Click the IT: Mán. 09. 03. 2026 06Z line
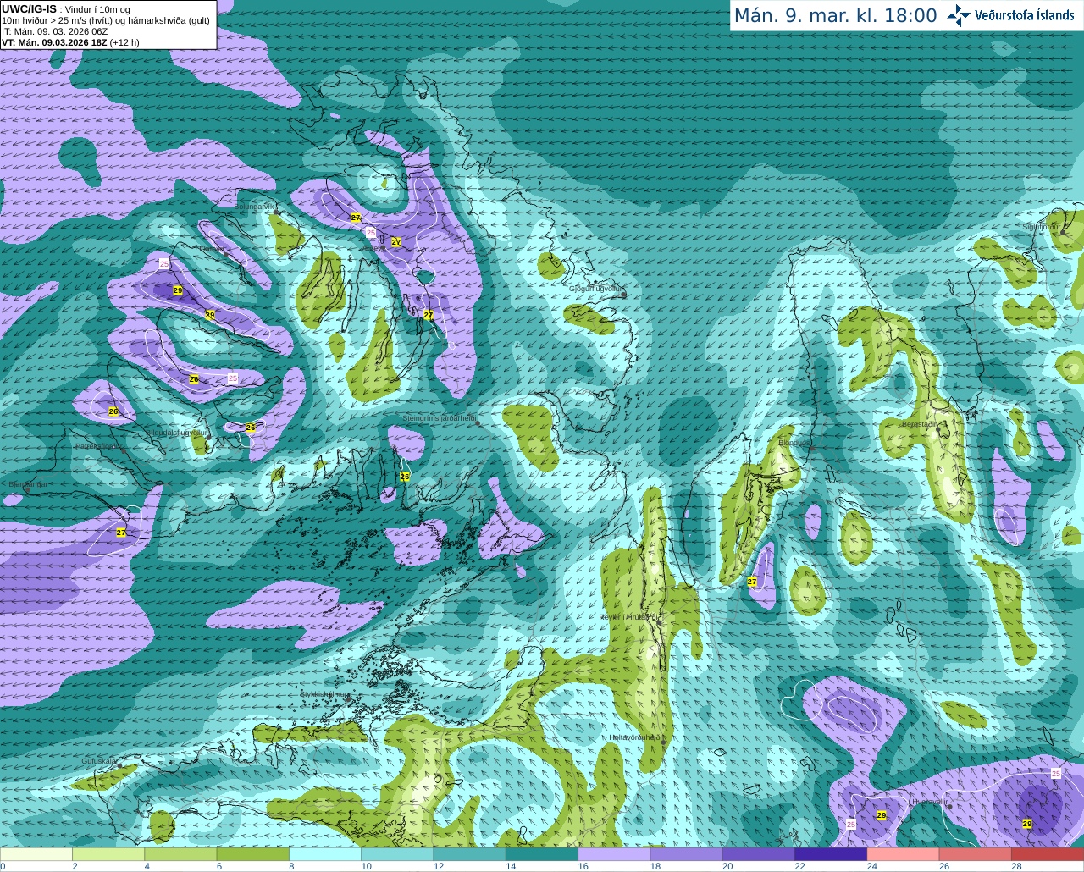The image size is (1084, 872). [55, 31]
